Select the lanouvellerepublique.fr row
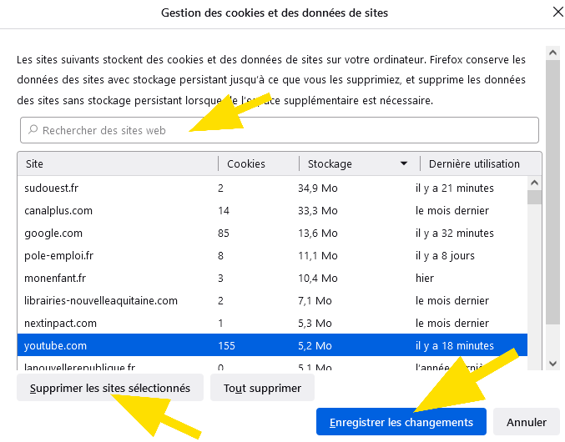Screen dimensions: 565x442 tap(272, 364)
